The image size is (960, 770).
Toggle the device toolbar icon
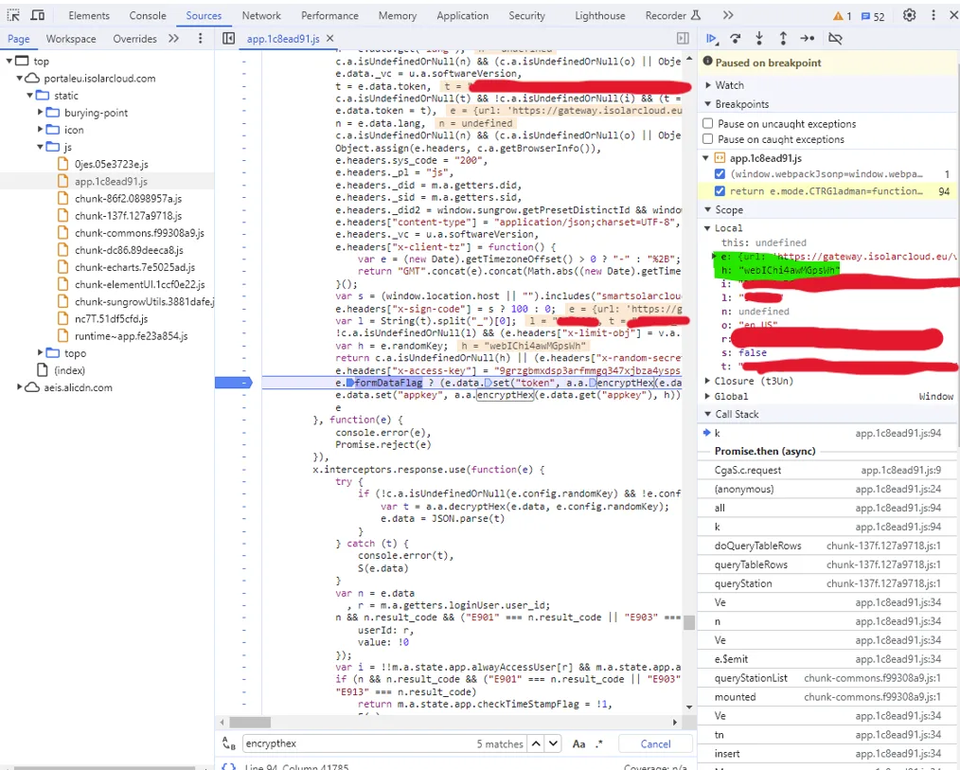pos(38,15)
